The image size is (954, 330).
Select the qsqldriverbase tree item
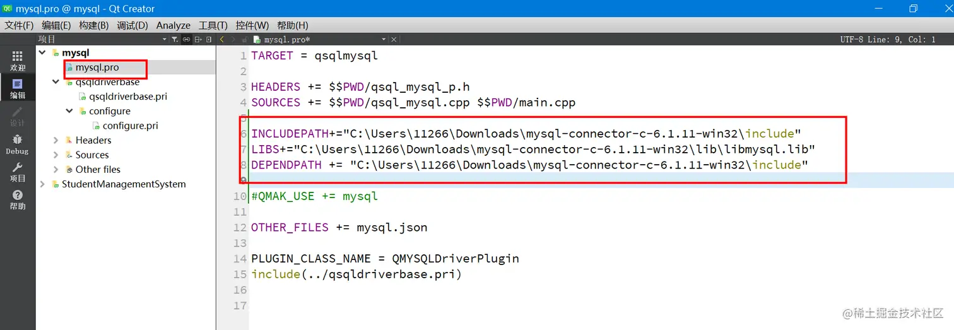coord(107,82)
